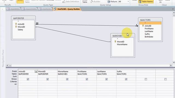The width and height of the screenshot is (175, 98).
Task: Select Salary field in tblPOINTER
Action: pyautogui.click(x=20, y=30)
